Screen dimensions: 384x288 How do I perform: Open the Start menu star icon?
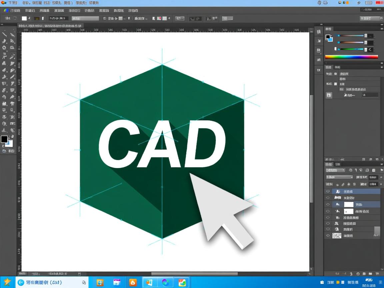pos(7,282)
